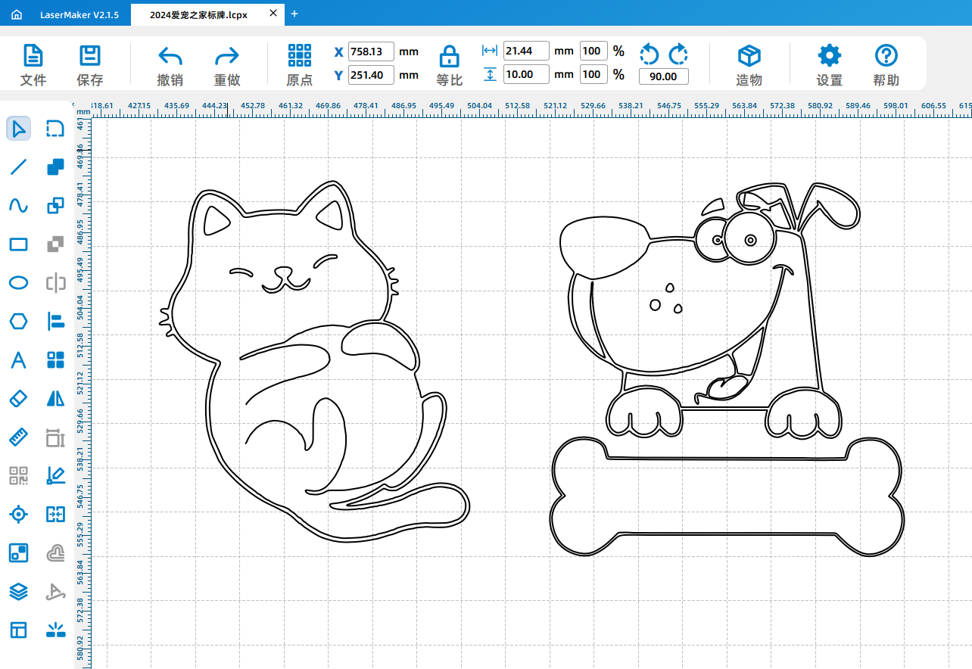This screenshot has width=972, height=669.
Task: Click the height field showing 10.00
Action: [525, 74]
